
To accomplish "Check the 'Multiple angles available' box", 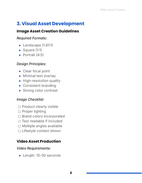I will (x=19, y=126).
